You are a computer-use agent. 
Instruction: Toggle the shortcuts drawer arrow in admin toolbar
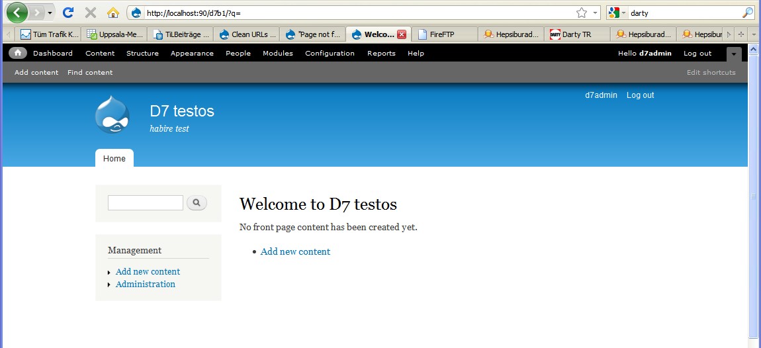734,54
